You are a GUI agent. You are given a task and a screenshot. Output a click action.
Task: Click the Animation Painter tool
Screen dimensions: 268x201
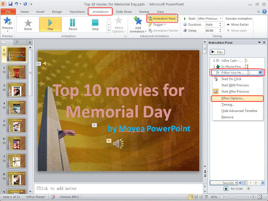163,31
